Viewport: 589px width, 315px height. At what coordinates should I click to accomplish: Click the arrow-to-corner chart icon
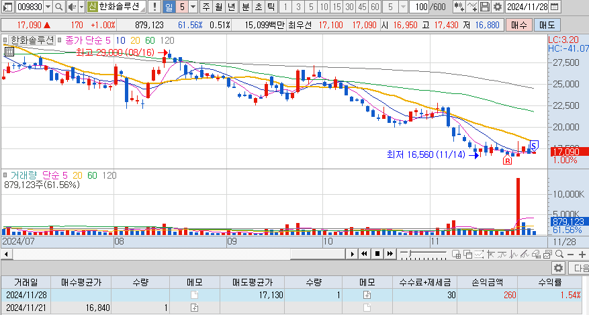point(490,254)
